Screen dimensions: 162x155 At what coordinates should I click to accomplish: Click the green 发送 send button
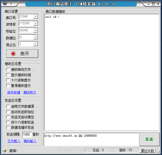[149, 139]
